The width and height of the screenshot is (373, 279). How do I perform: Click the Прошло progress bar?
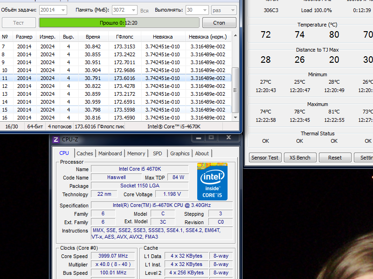pos(119,23)
